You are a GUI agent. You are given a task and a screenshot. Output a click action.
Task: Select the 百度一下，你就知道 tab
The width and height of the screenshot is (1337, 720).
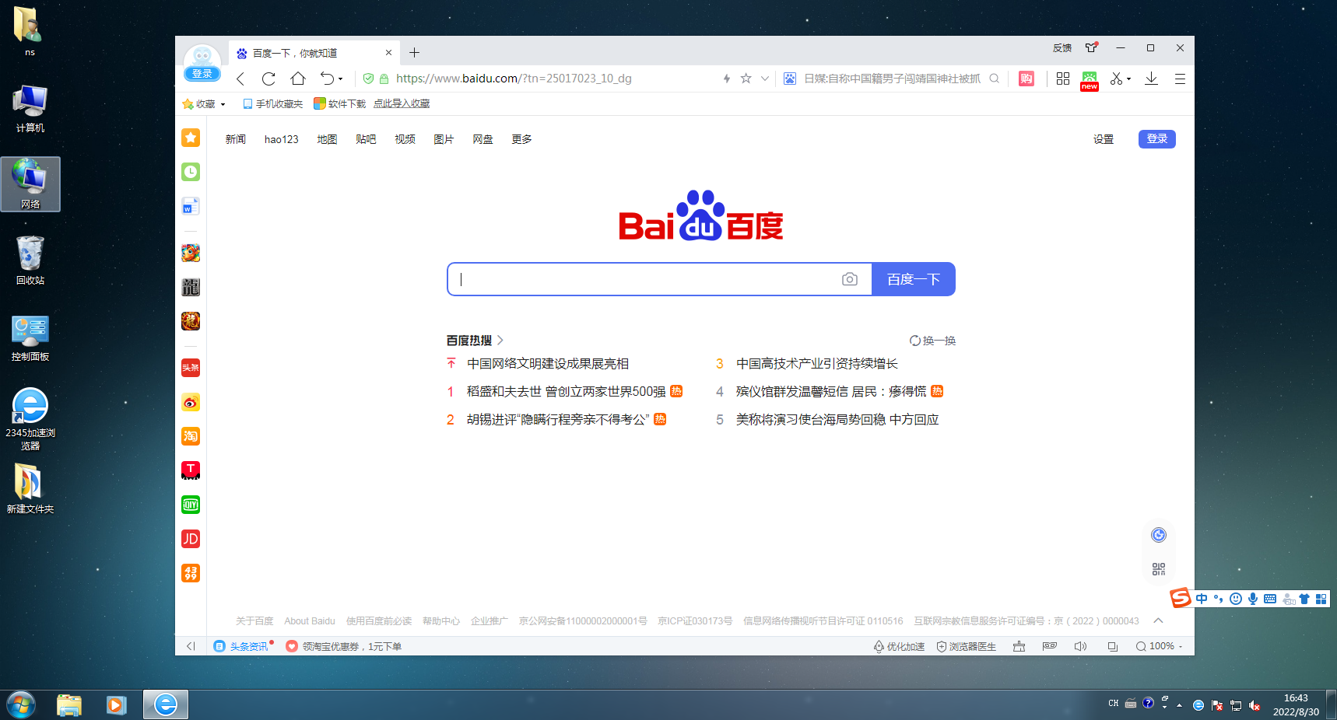click(x=314, y=53)
